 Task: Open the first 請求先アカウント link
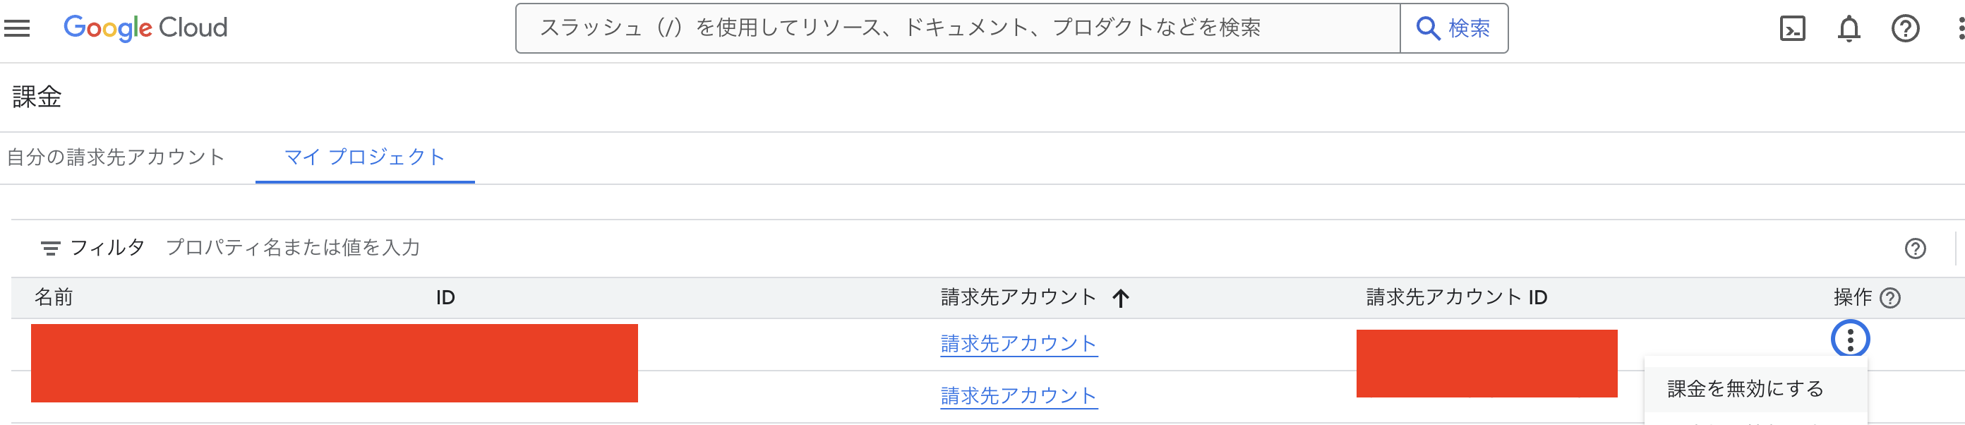pos(1018,343)
